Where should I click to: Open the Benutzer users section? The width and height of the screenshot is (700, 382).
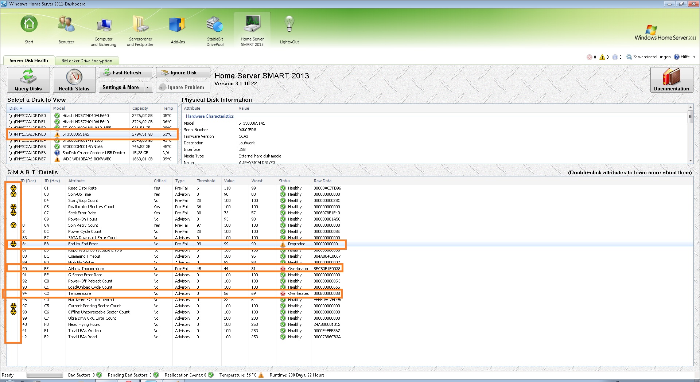(66, 29)
